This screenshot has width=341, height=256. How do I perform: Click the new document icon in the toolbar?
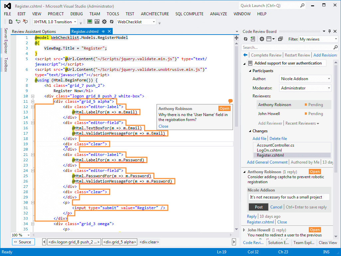10,22
